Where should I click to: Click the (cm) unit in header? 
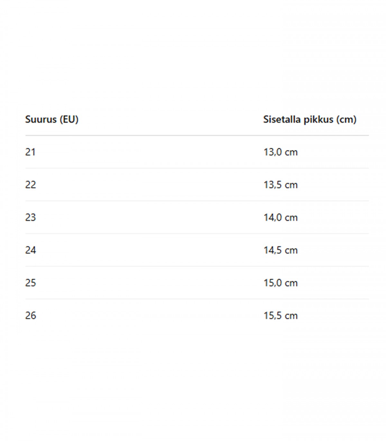point(346,120)
